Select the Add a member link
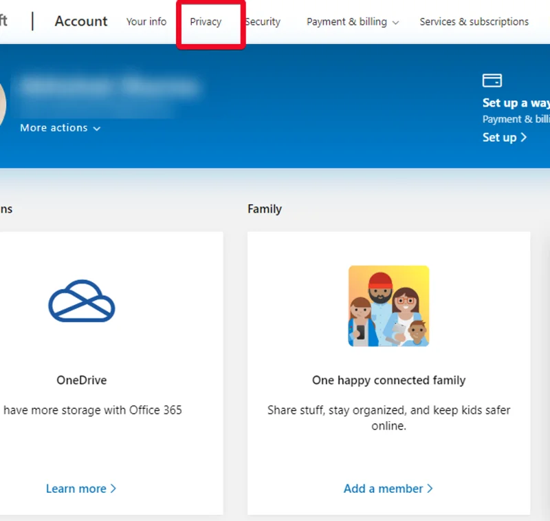The height and width of the screenshot is (521, 550). pyautogui.click(x=388, y=489)
